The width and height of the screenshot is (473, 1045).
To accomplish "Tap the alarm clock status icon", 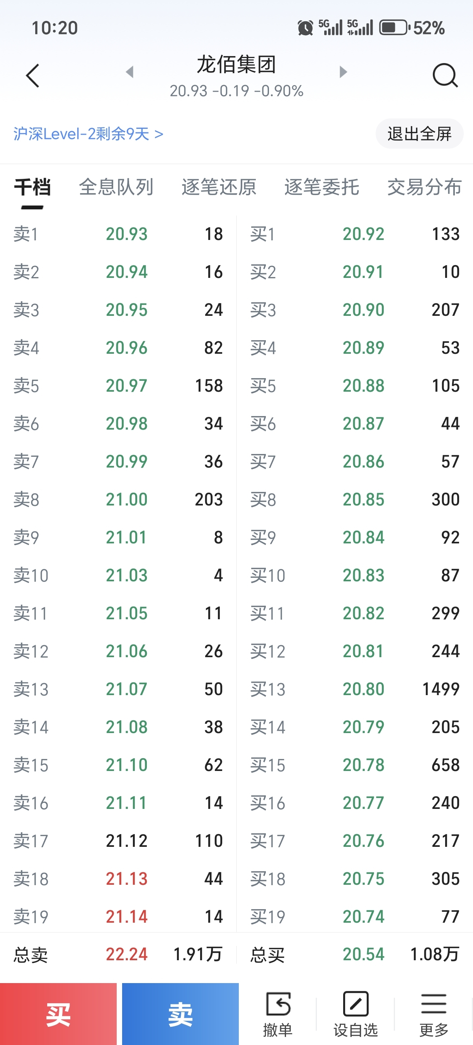I will pyautogui.click(x=305, y=27).
